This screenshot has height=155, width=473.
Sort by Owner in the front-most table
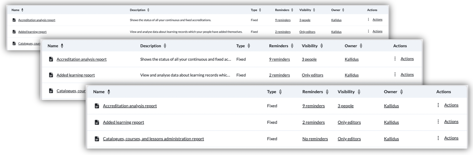pyautogui.click(x=402, y=92)
